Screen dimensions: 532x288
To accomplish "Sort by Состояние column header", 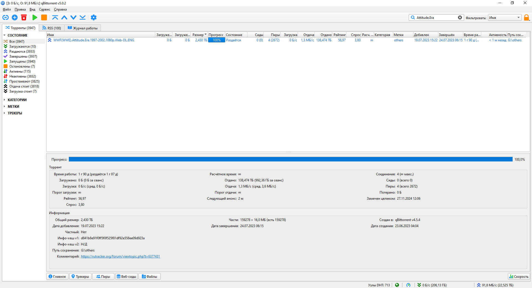I will [x=236, y=35].
